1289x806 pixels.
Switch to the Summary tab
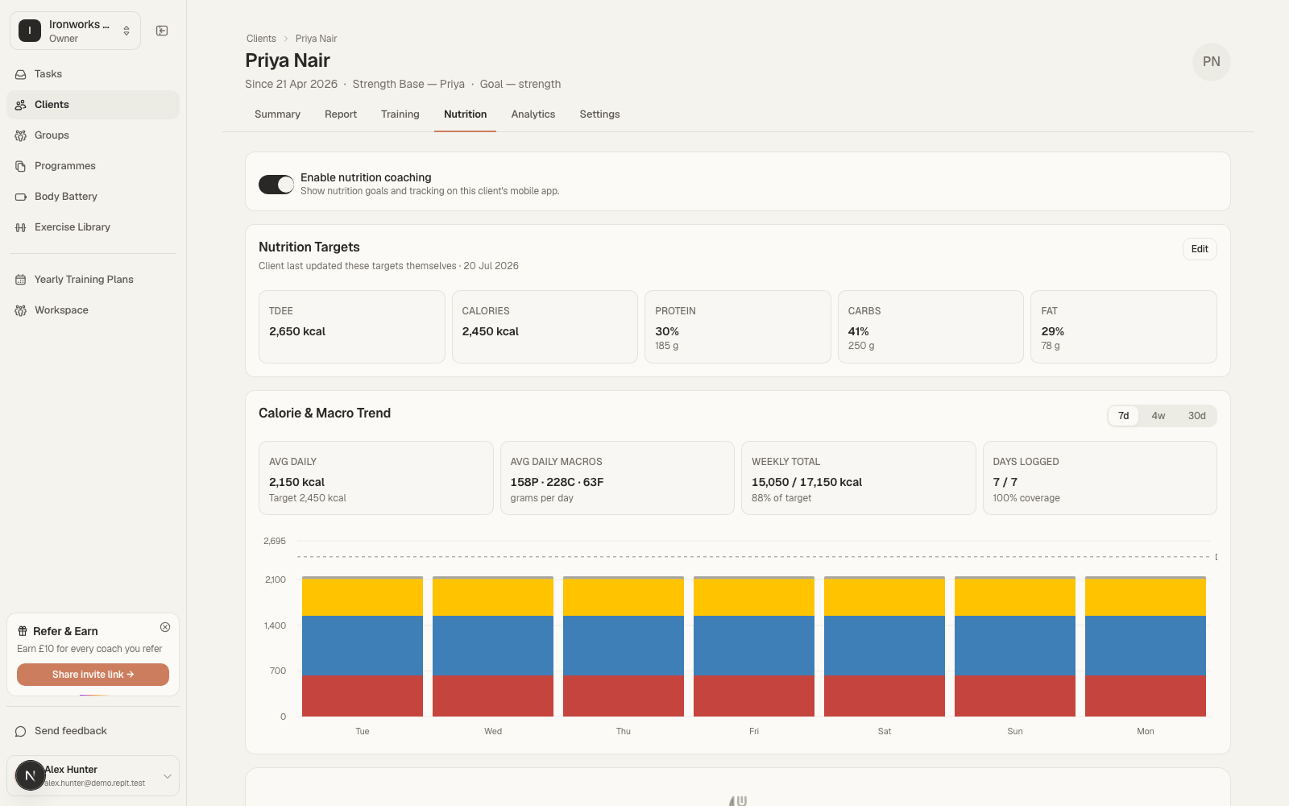[277, 114]
